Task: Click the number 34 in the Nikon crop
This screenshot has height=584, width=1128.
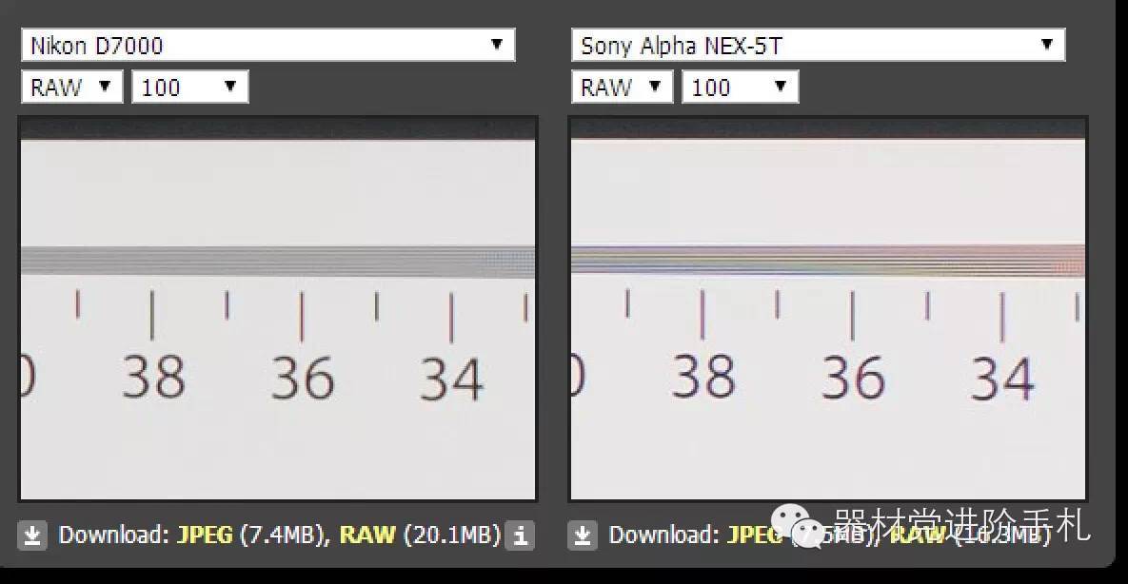Action: tap(451, 380)
